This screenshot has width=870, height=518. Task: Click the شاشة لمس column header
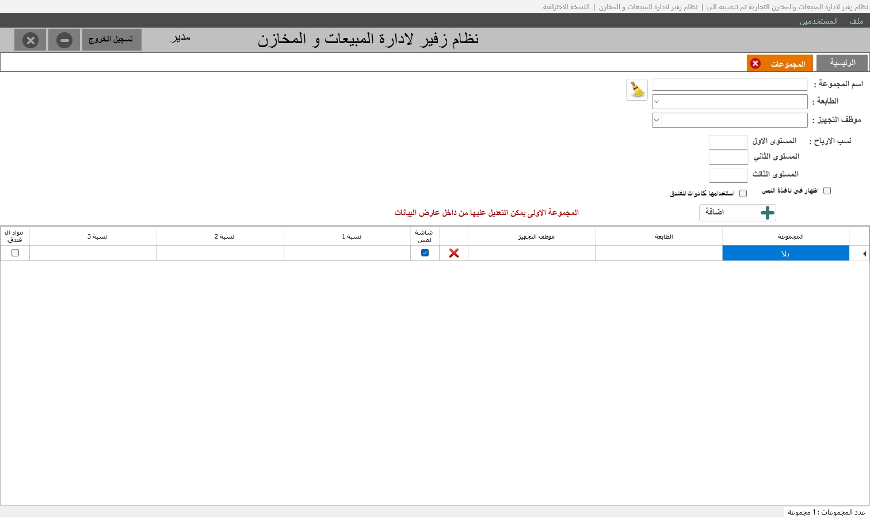point(425,236)
